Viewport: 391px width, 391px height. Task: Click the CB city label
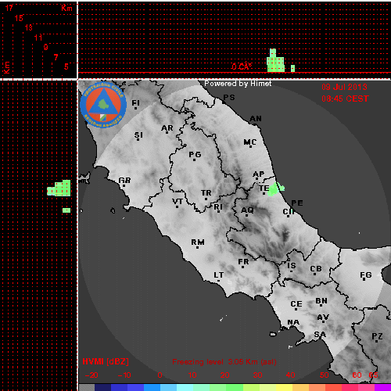click(x=316, y=269)
